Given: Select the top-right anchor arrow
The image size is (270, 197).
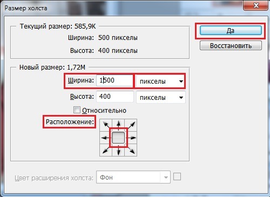Looking at the screenshot, I should point(131,125).
